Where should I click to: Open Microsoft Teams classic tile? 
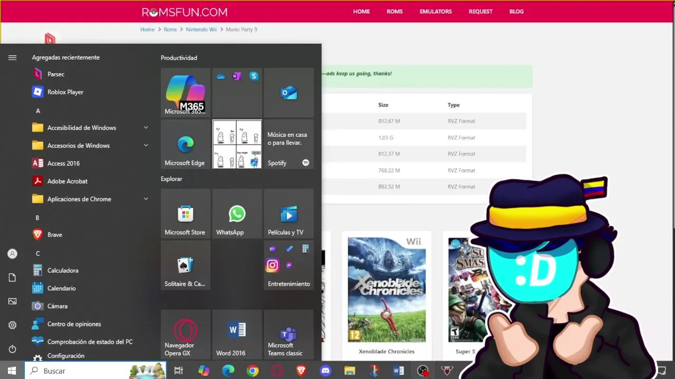pos(289,335)
